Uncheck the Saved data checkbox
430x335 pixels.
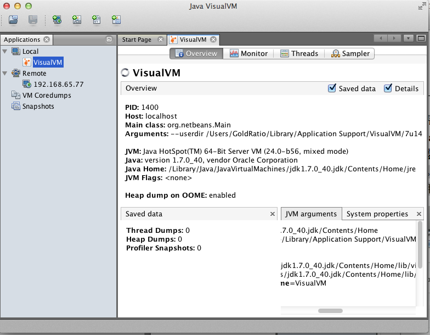pos(332,88)
